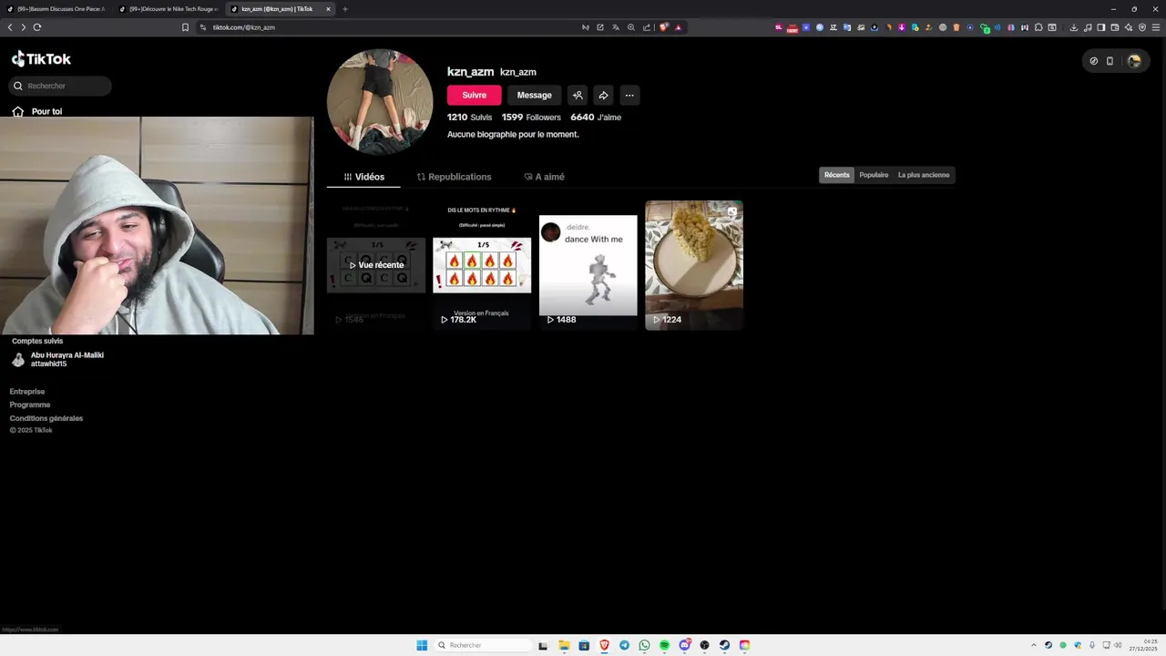
Task: Expand the Conditions générales footer section
Action: (x=46, y=418)
